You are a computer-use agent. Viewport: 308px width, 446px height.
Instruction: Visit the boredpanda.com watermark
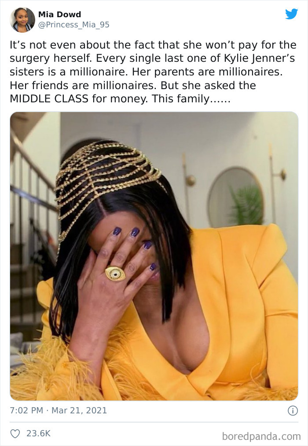[261, 436]
